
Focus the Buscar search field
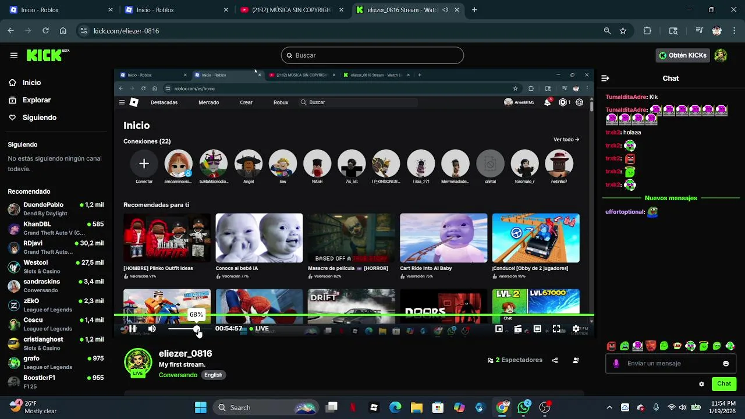pyautogui.click(x=372, y=55)
